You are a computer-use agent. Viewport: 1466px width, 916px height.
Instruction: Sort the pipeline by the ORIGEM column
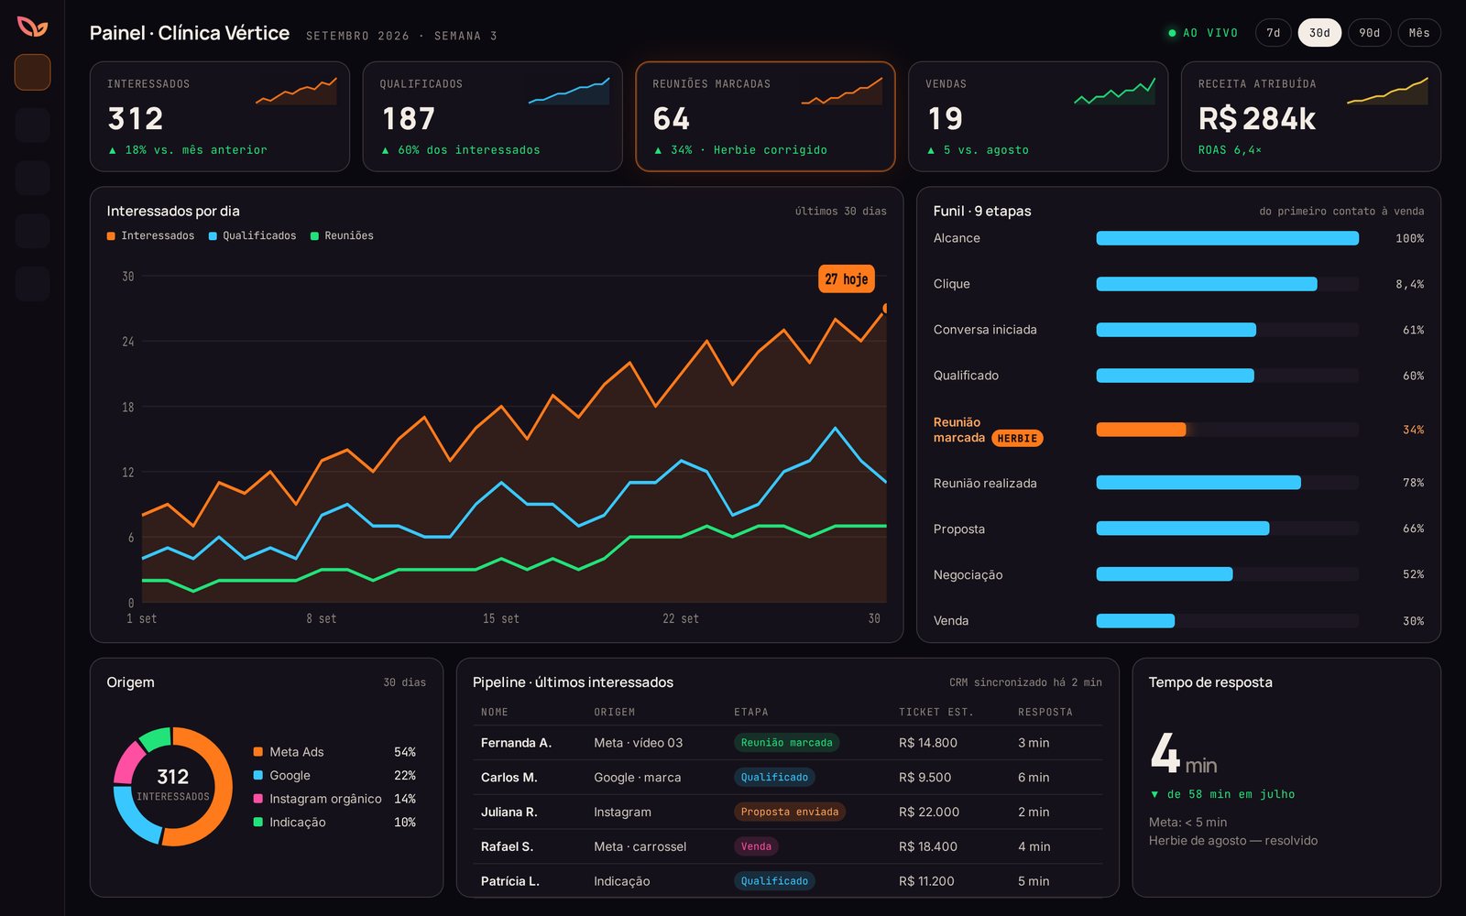pyautogui.click(x=614, y=712)
